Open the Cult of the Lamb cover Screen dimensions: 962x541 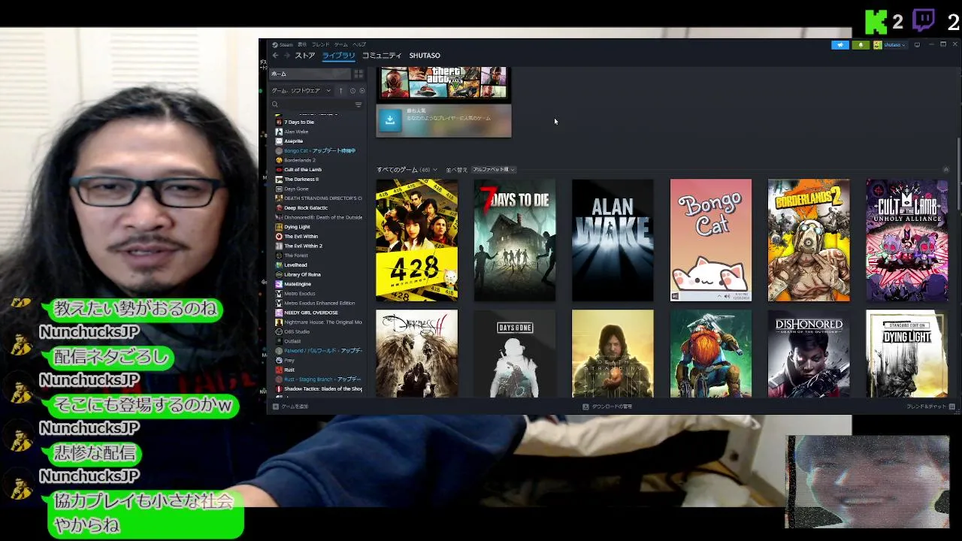907,240
